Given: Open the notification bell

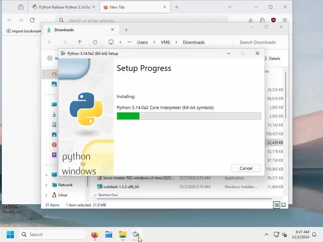Looking at the screenshot, I should 314,234.
